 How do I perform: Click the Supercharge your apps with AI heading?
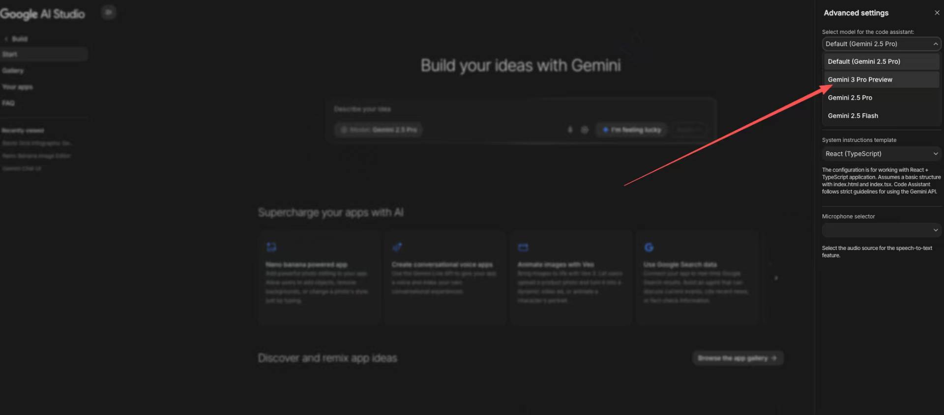(x=330, y=212)
